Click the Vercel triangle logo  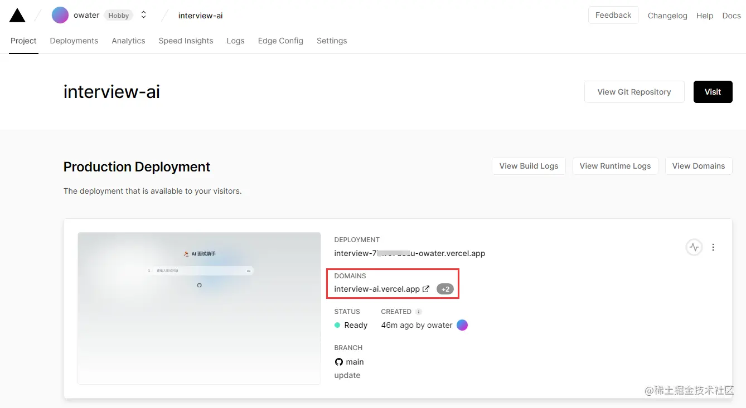pyautogui.click(x=17, y=15)
